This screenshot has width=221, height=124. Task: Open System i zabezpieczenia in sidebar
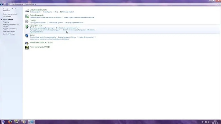10,14
